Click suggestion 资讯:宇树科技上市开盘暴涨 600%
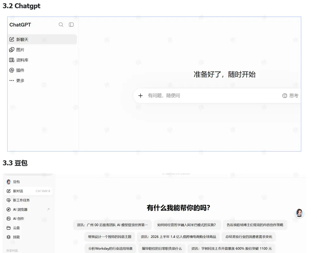 coord(232,249)
